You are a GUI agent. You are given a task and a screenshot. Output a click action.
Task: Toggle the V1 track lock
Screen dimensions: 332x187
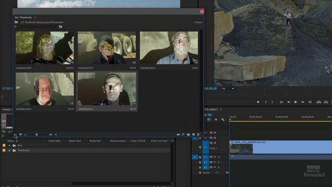click(x=200, y=147)
